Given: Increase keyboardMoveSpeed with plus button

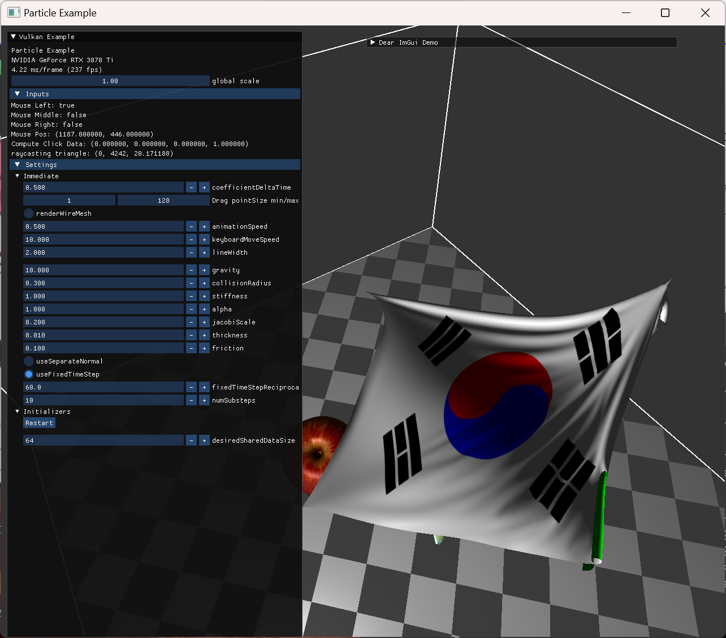Looking at the screenshot, I should click(204, 239).
